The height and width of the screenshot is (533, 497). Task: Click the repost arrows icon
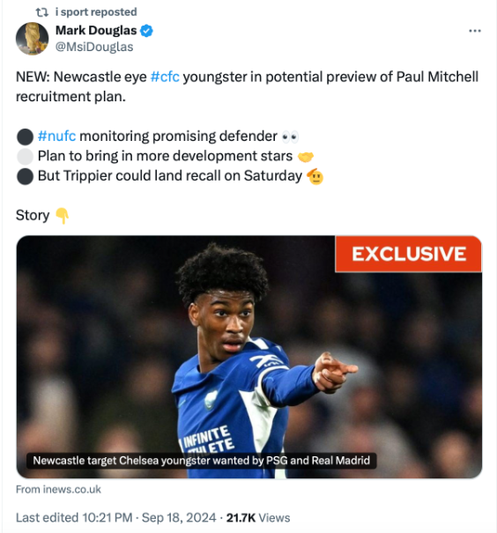[42, 12]
